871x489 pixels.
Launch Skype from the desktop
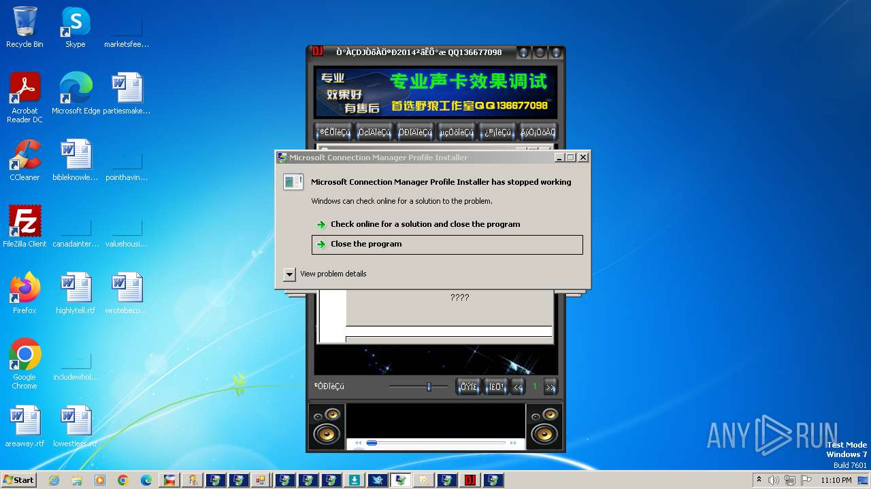click(76, 27)
